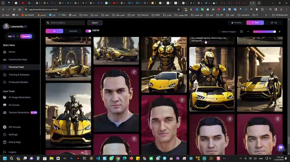The image size is (290, 162).
Task: Increase thumbnail size with plus
Action: tap(279, 32)
